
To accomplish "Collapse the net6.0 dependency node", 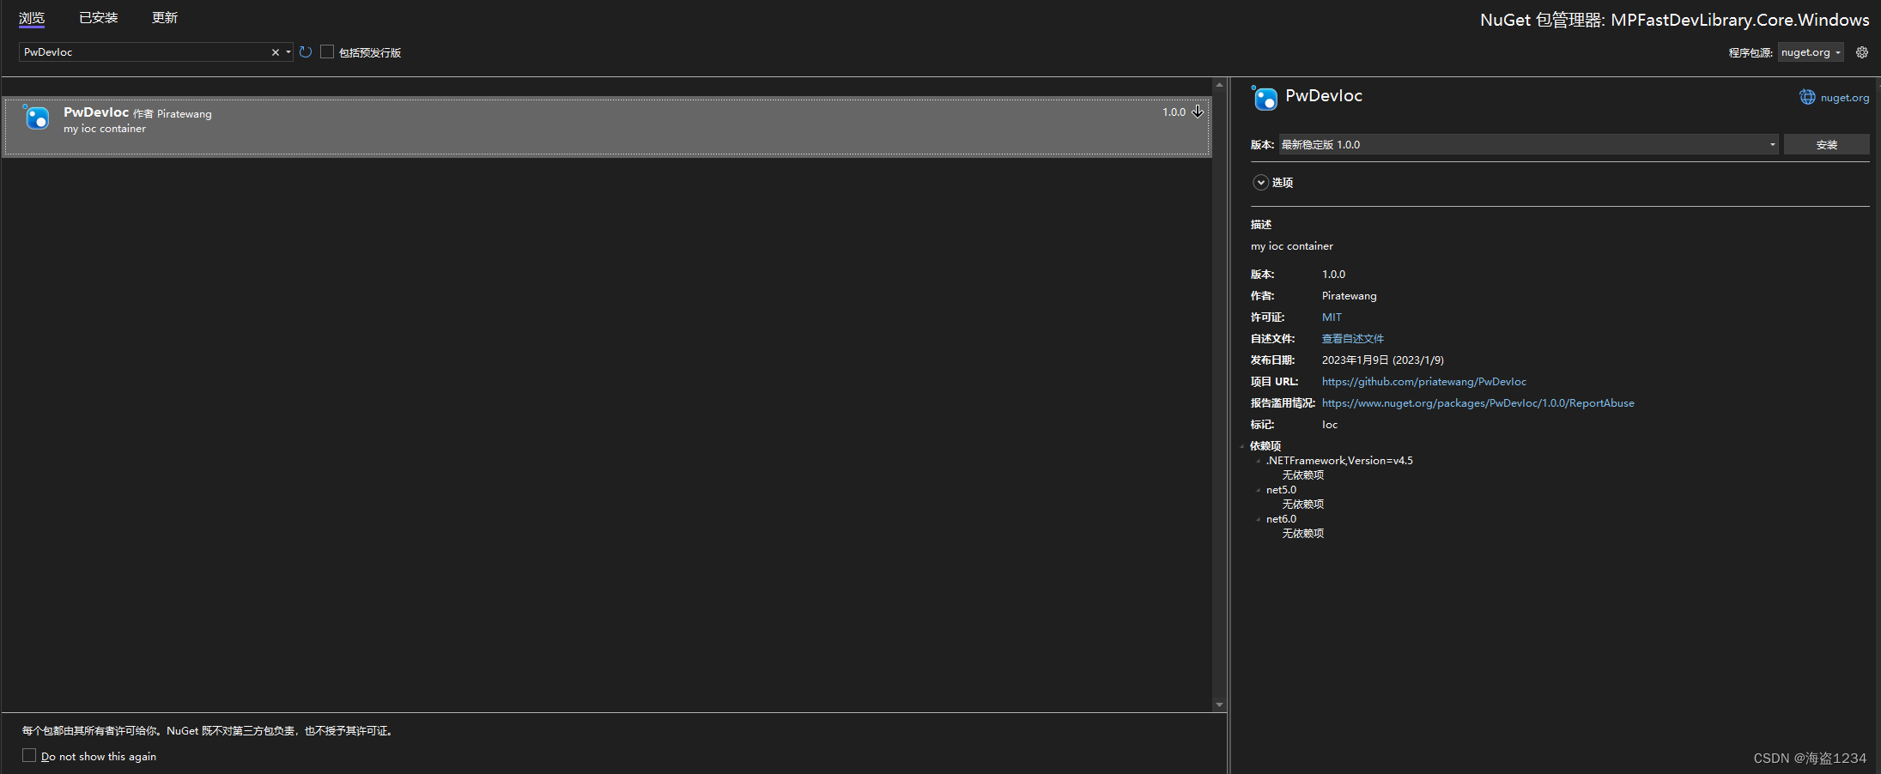I will point(1257,518).
